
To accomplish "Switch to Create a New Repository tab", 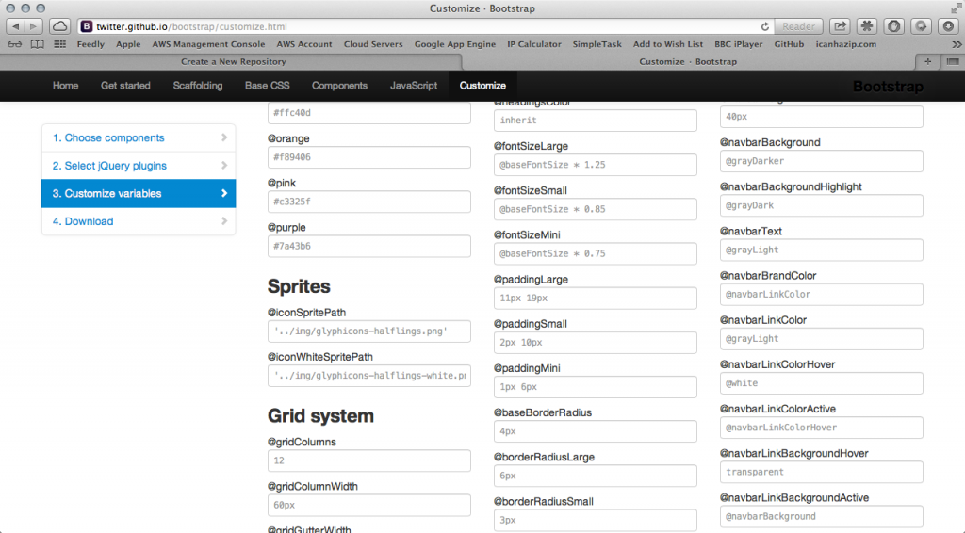I will (x=234, y=61).
